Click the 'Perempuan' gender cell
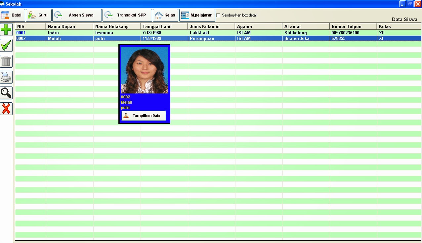This screenshot has height=243, width=422. 211,38
